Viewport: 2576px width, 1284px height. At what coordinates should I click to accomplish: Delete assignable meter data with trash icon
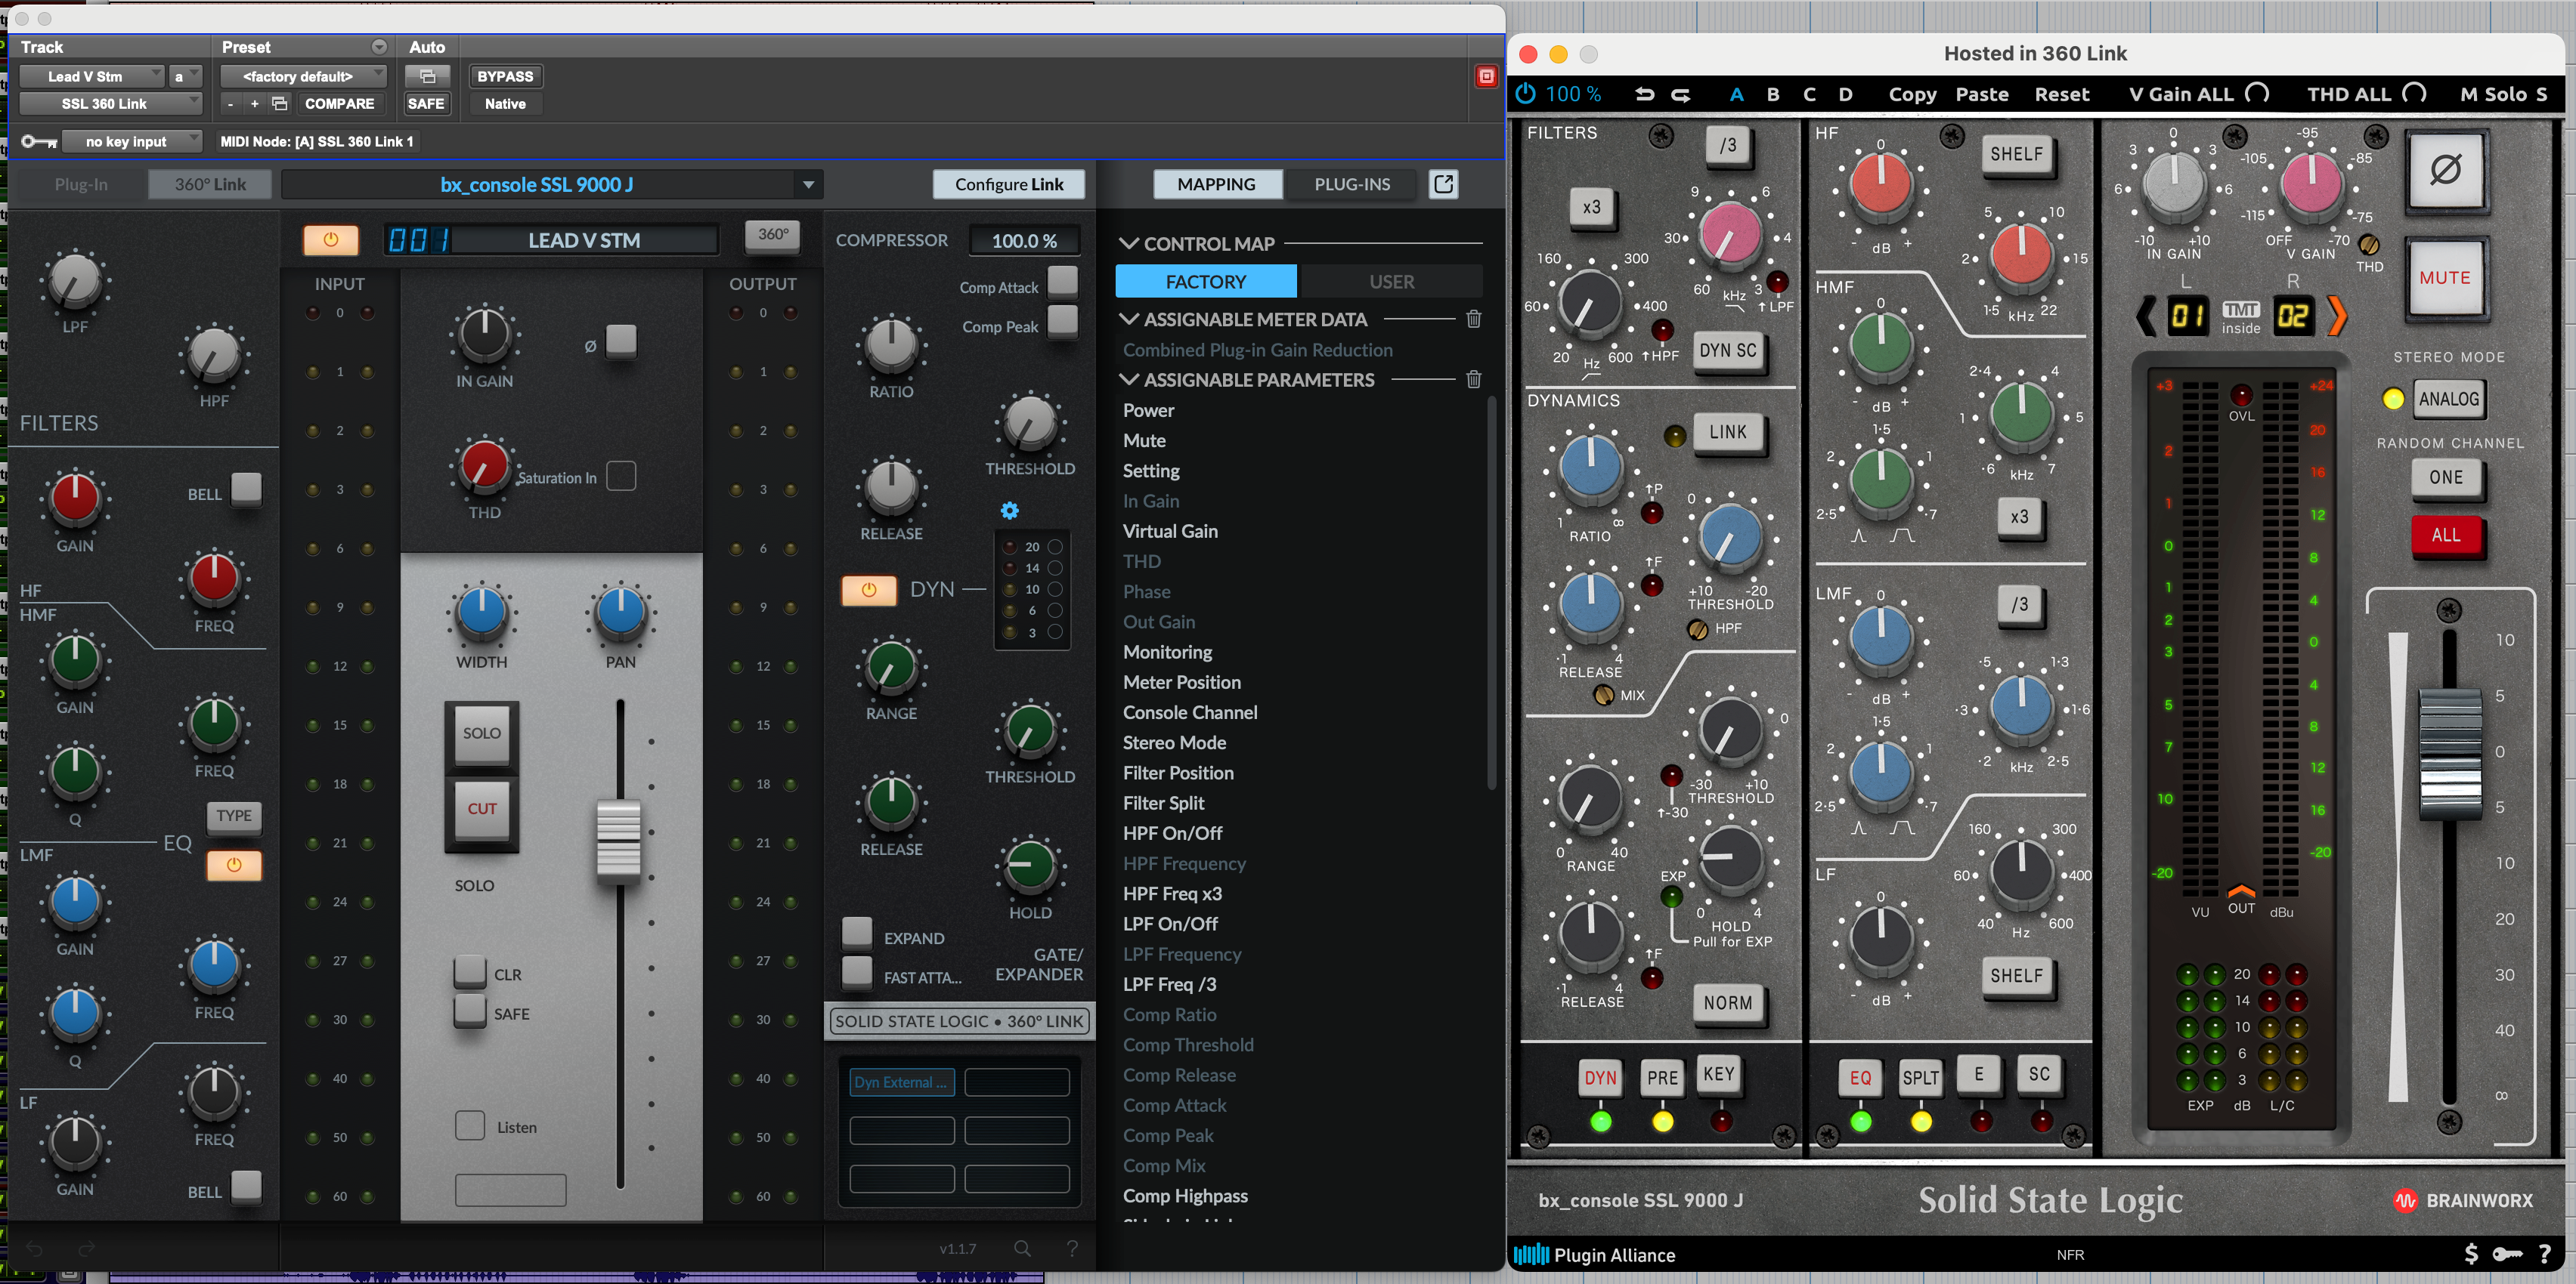[x=1473, y=319]
